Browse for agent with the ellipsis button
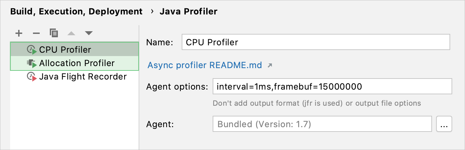This screenshot has width=465, height=150. 444,124
